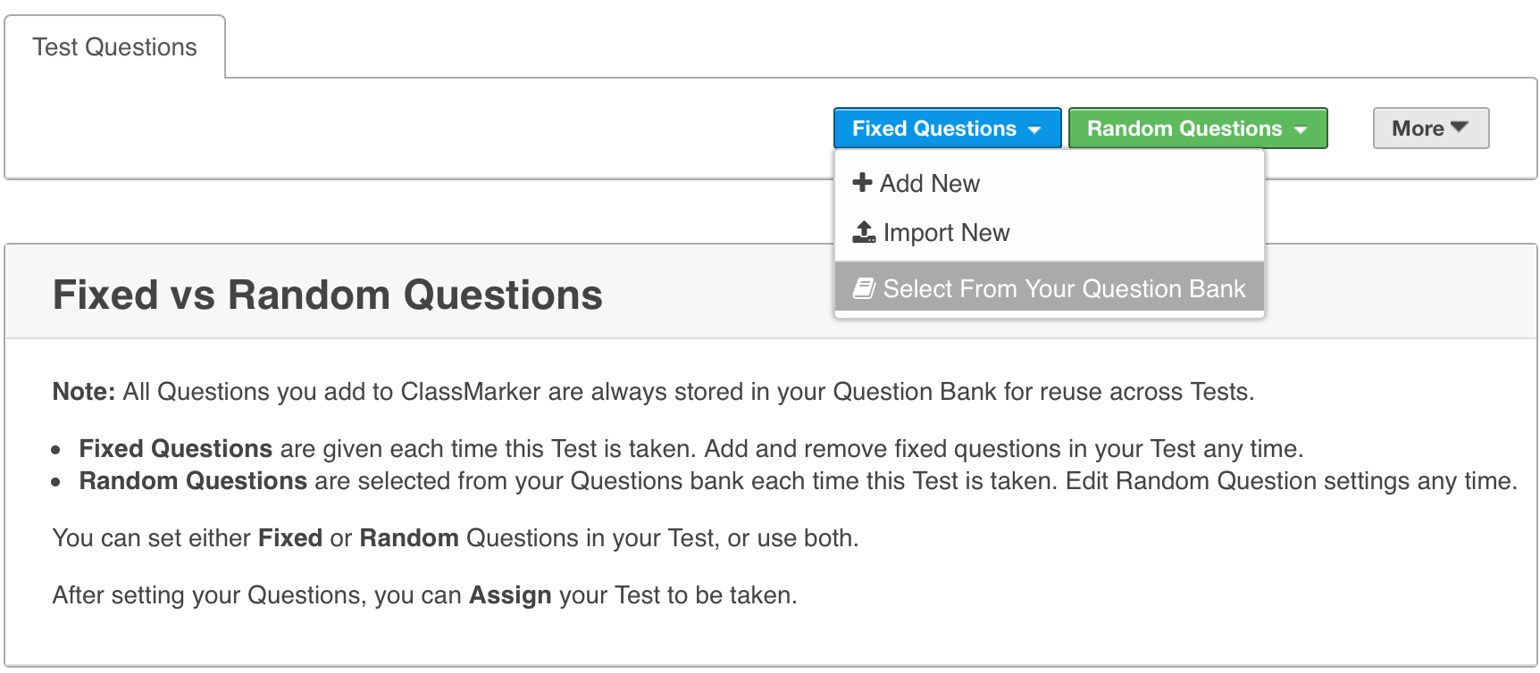Expand the Random Questions caret arrow
The image size is (1540, 673).
tap(1301, 129)
